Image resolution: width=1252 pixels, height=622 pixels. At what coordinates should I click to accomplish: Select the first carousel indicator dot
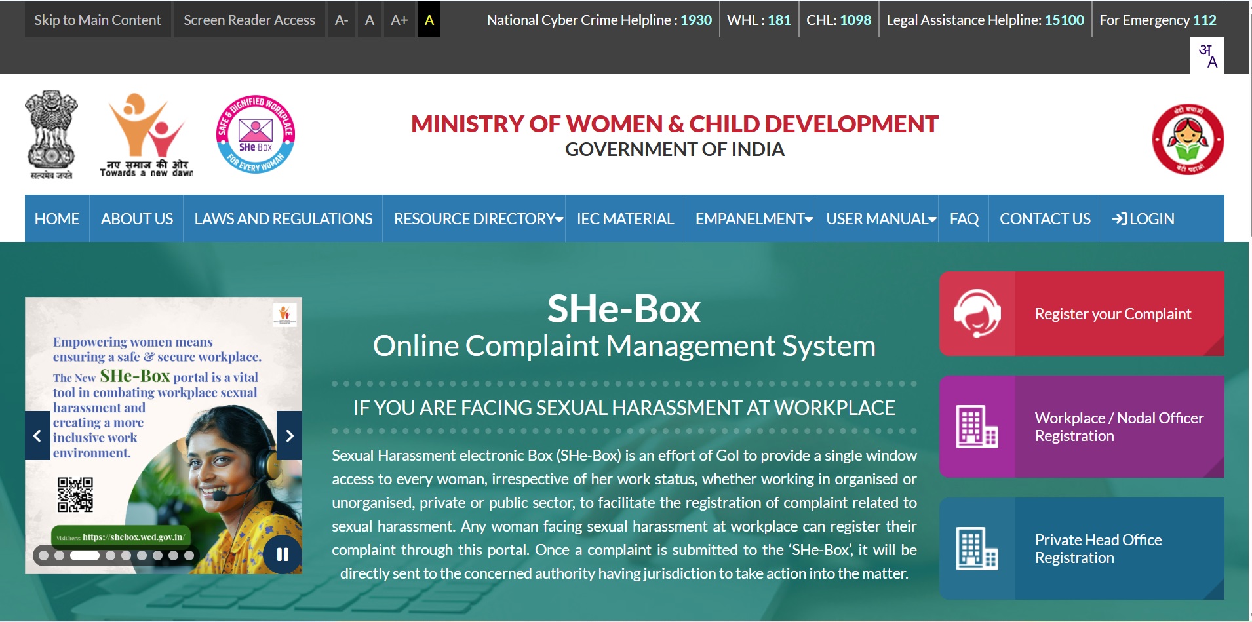coord(44,555)
